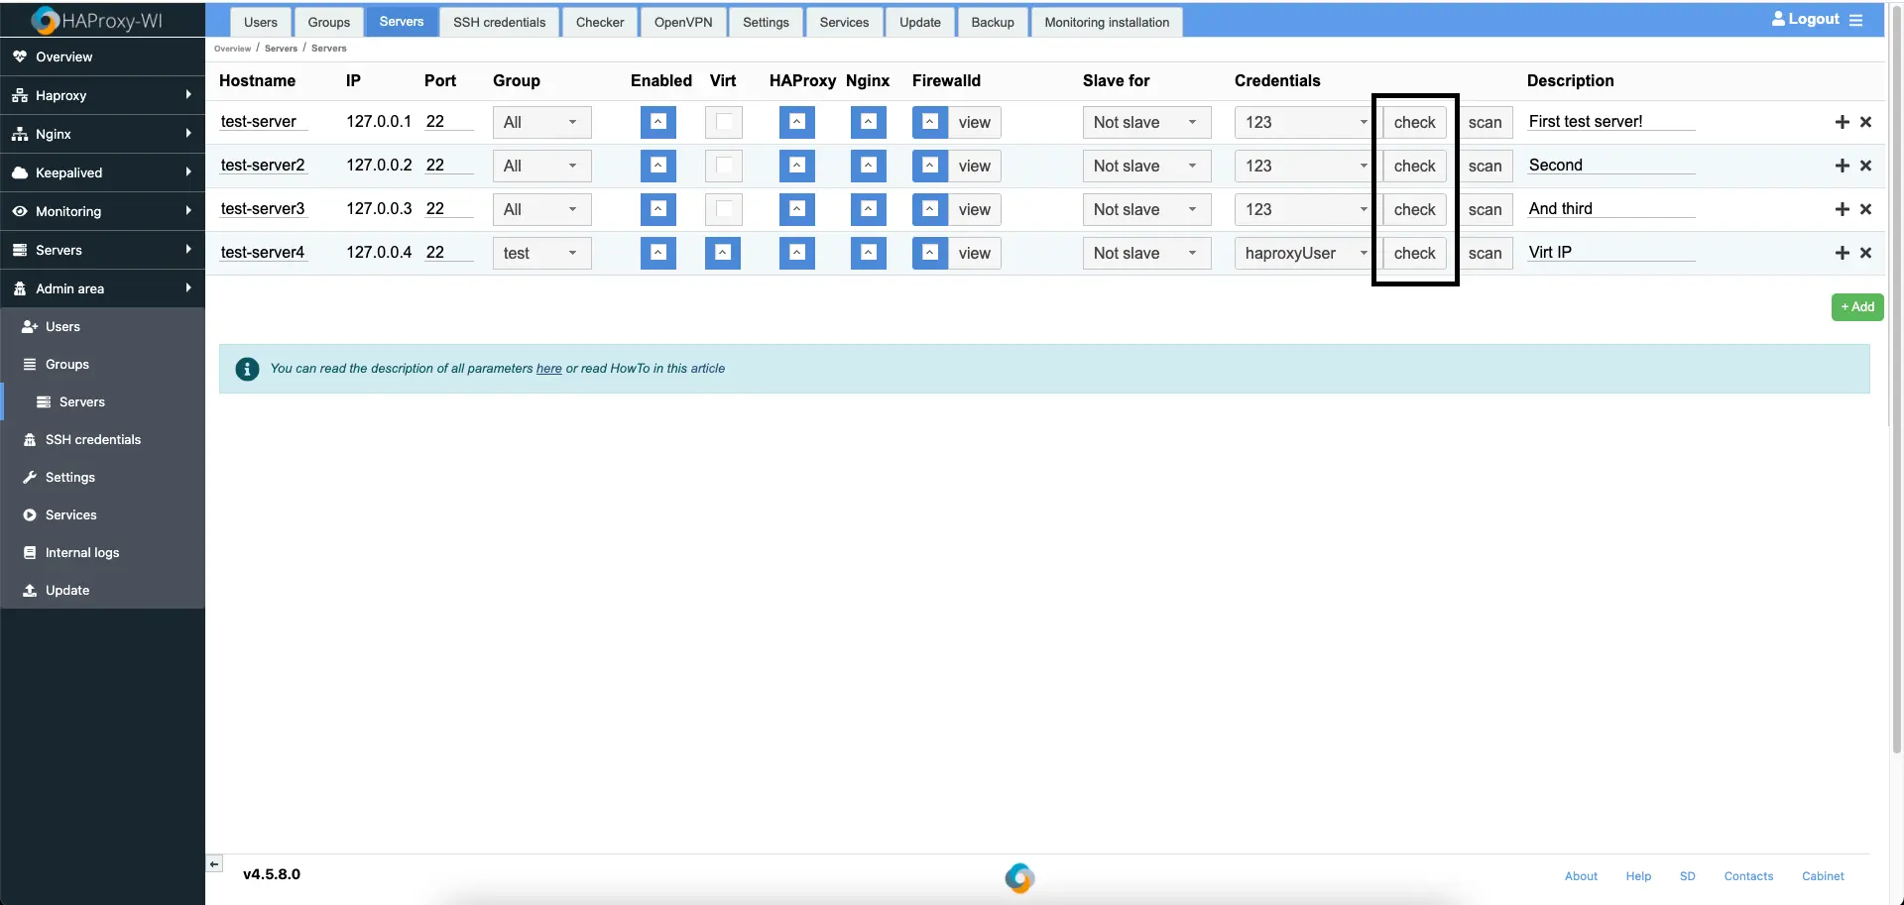Switch to the SSH credentials tab
The width and height of the screenshot is (1904, 905).
click(499, 22)
